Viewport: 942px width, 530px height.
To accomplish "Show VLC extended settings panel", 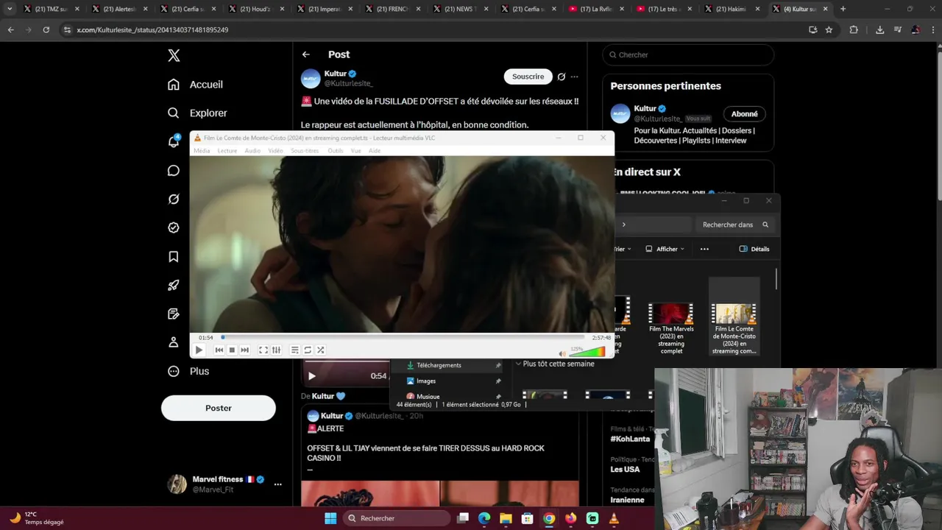I will [277, 350].
